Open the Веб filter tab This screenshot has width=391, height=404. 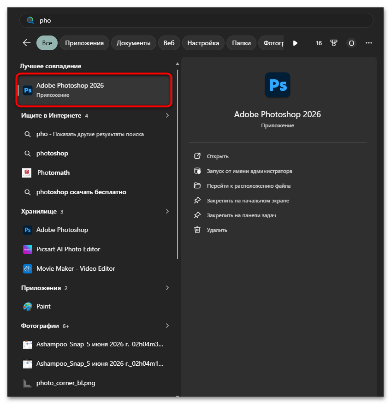169,43
